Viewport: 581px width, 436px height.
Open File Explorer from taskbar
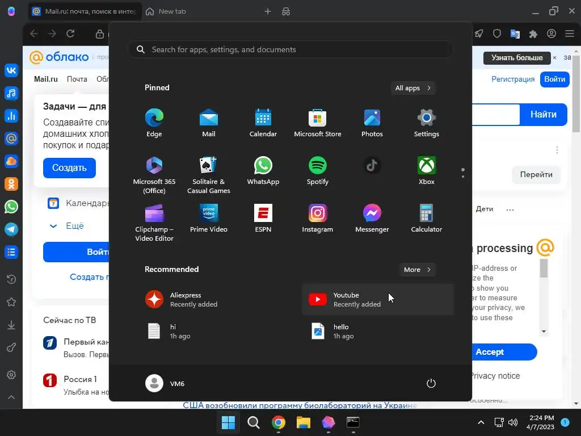pyautogui.click(x=303, y=422)
